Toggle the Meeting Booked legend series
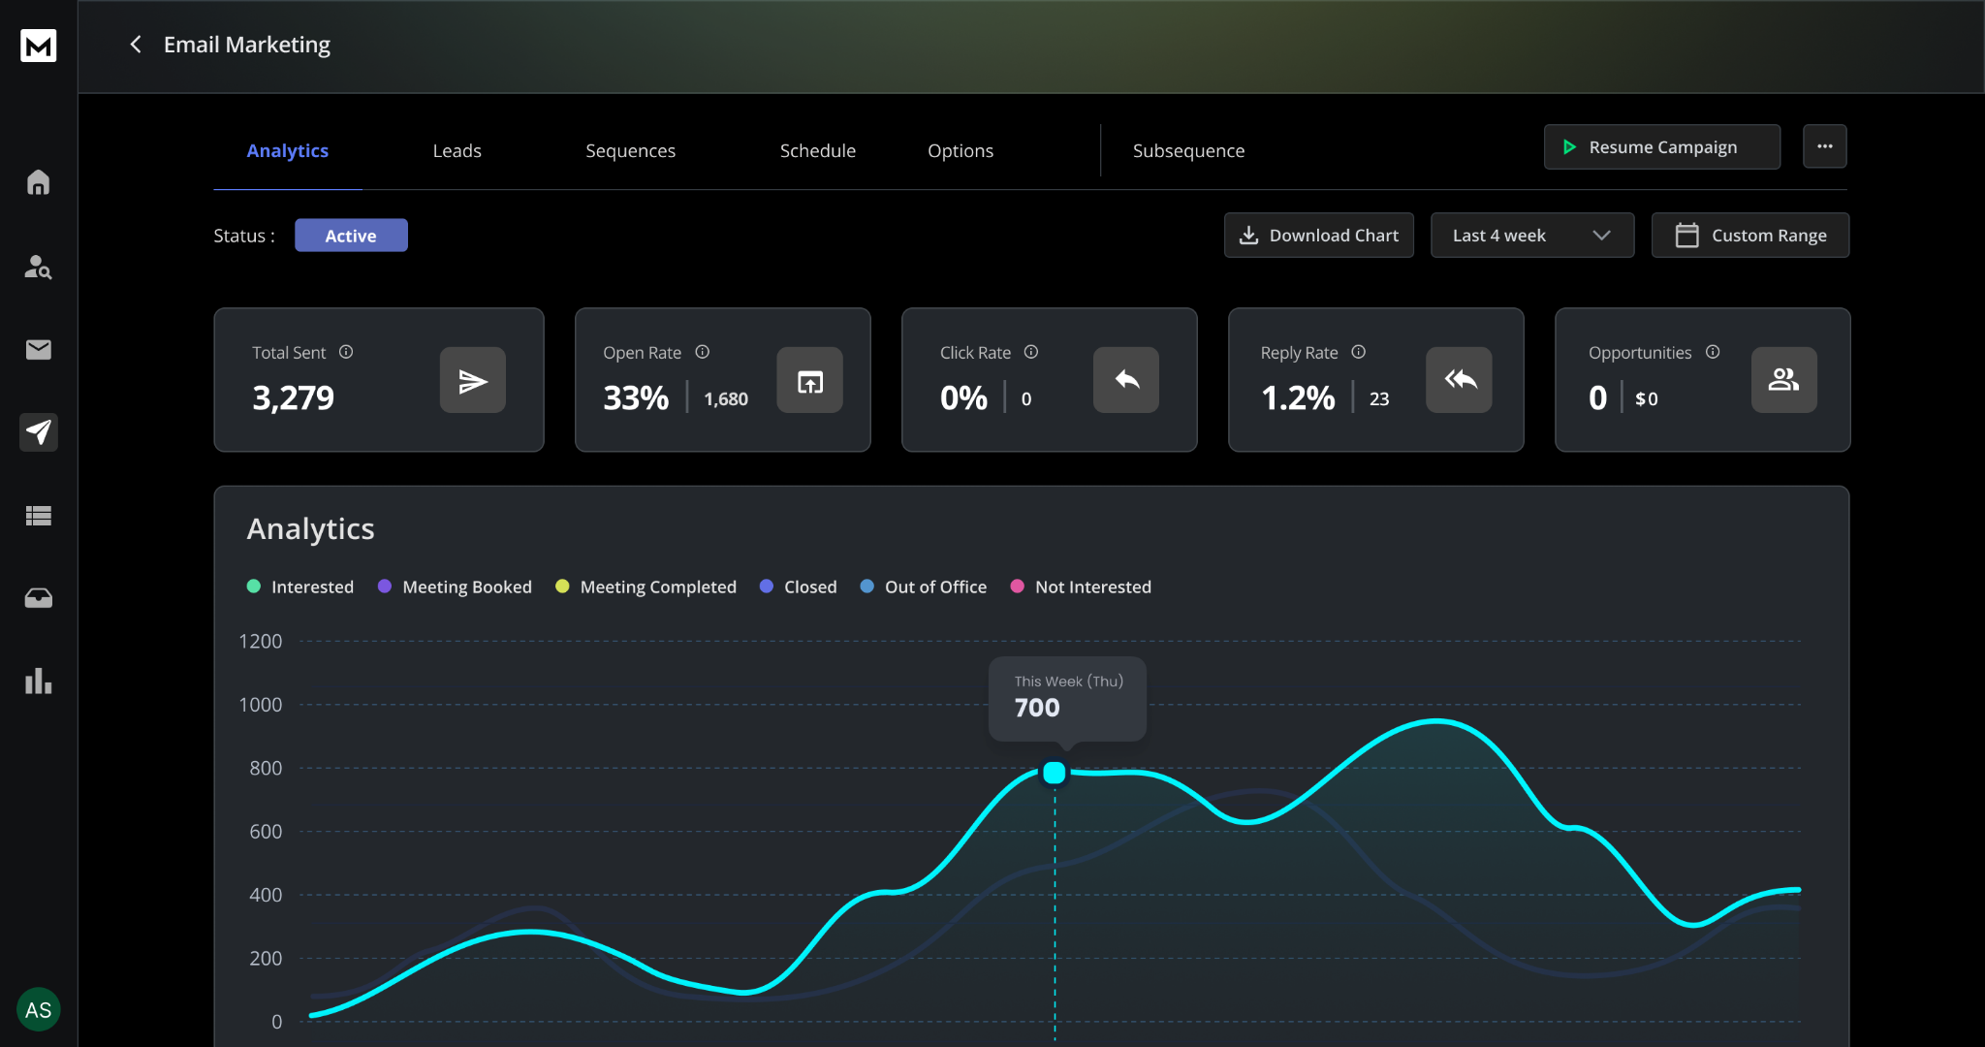Image resolution: width=1985 pixels, height=1047 pixels. click(456, 587)
